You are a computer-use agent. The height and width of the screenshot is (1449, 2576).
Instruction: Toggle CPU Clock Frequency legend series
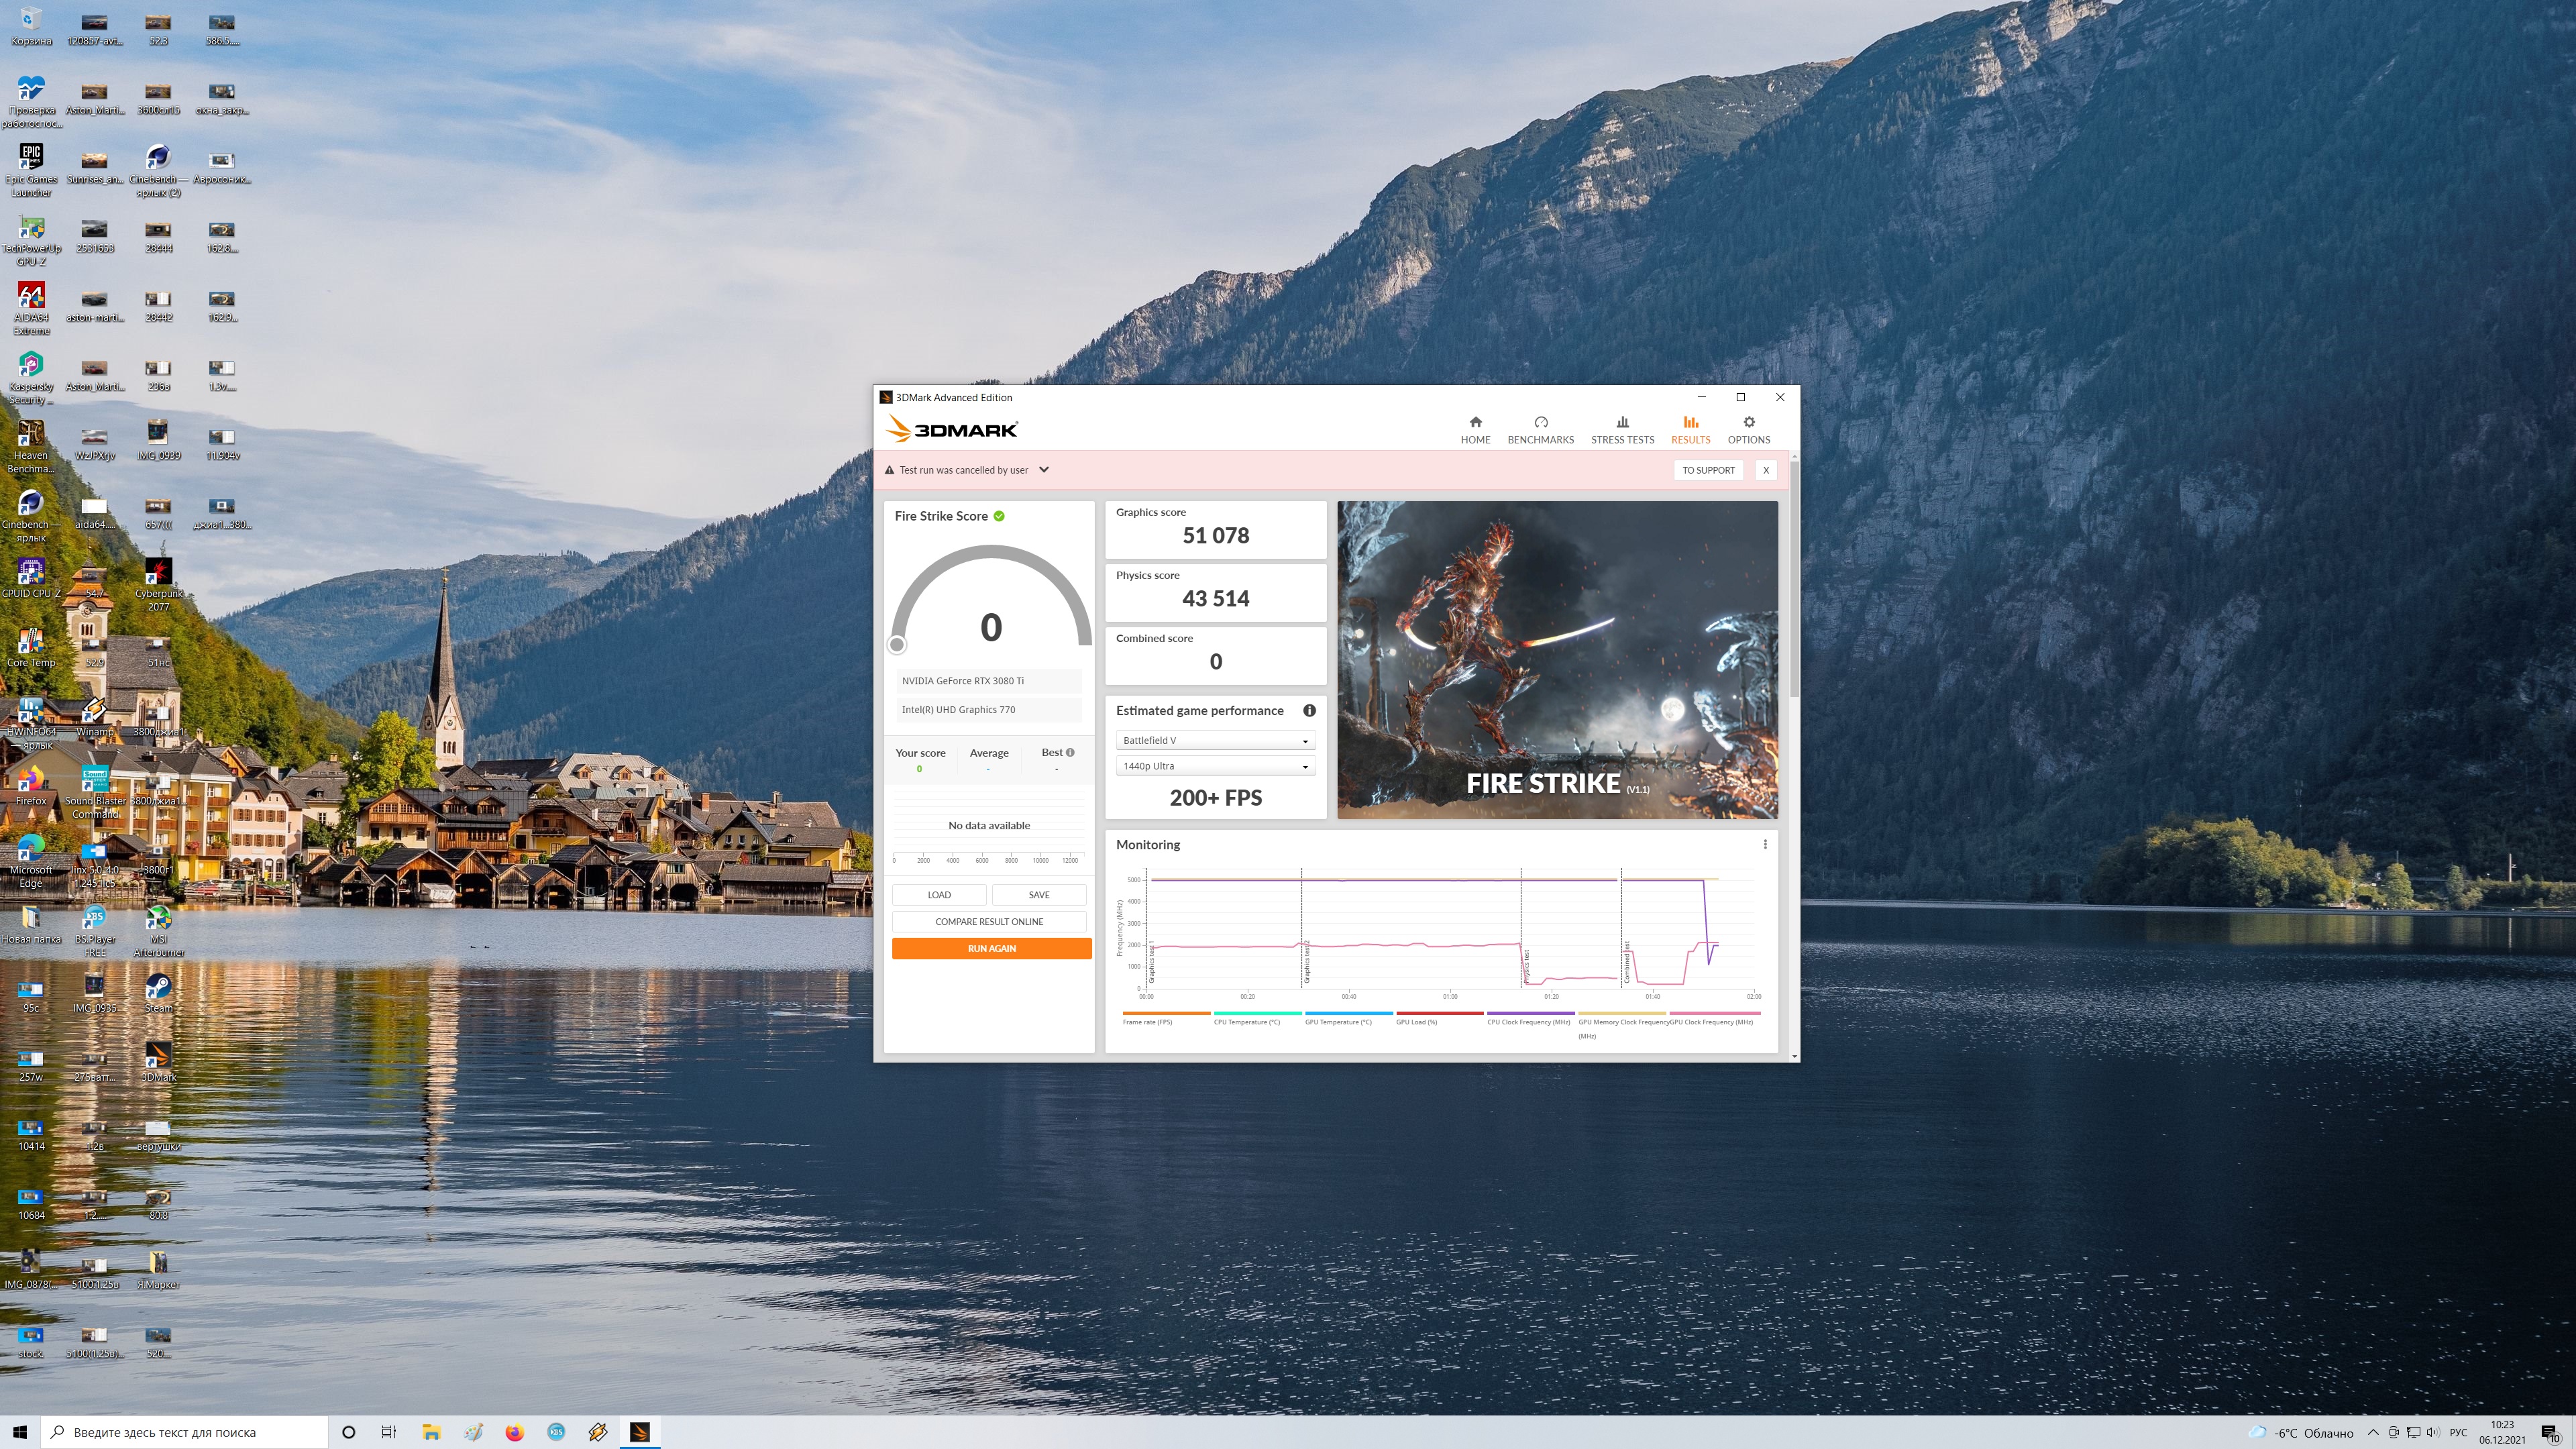click(1528, 1022)
